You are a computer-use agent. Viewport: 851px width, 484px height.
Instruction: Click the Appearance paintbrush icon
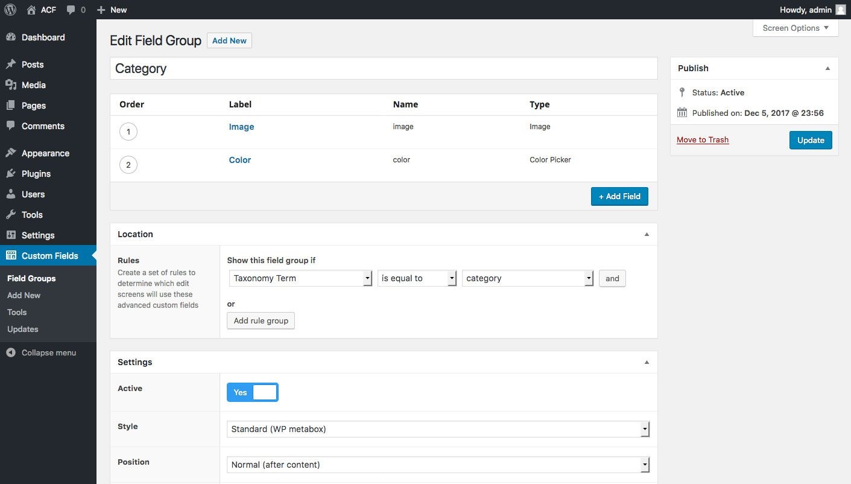pos(11,153)
